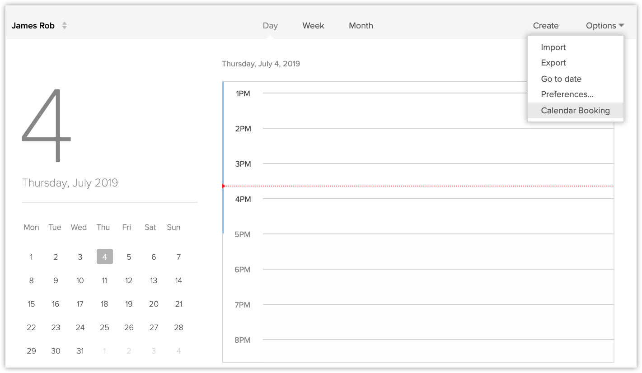Open Preferences from the Options menu
The width and height of the screenshot is (642, 373).
[x=567, y=94]
